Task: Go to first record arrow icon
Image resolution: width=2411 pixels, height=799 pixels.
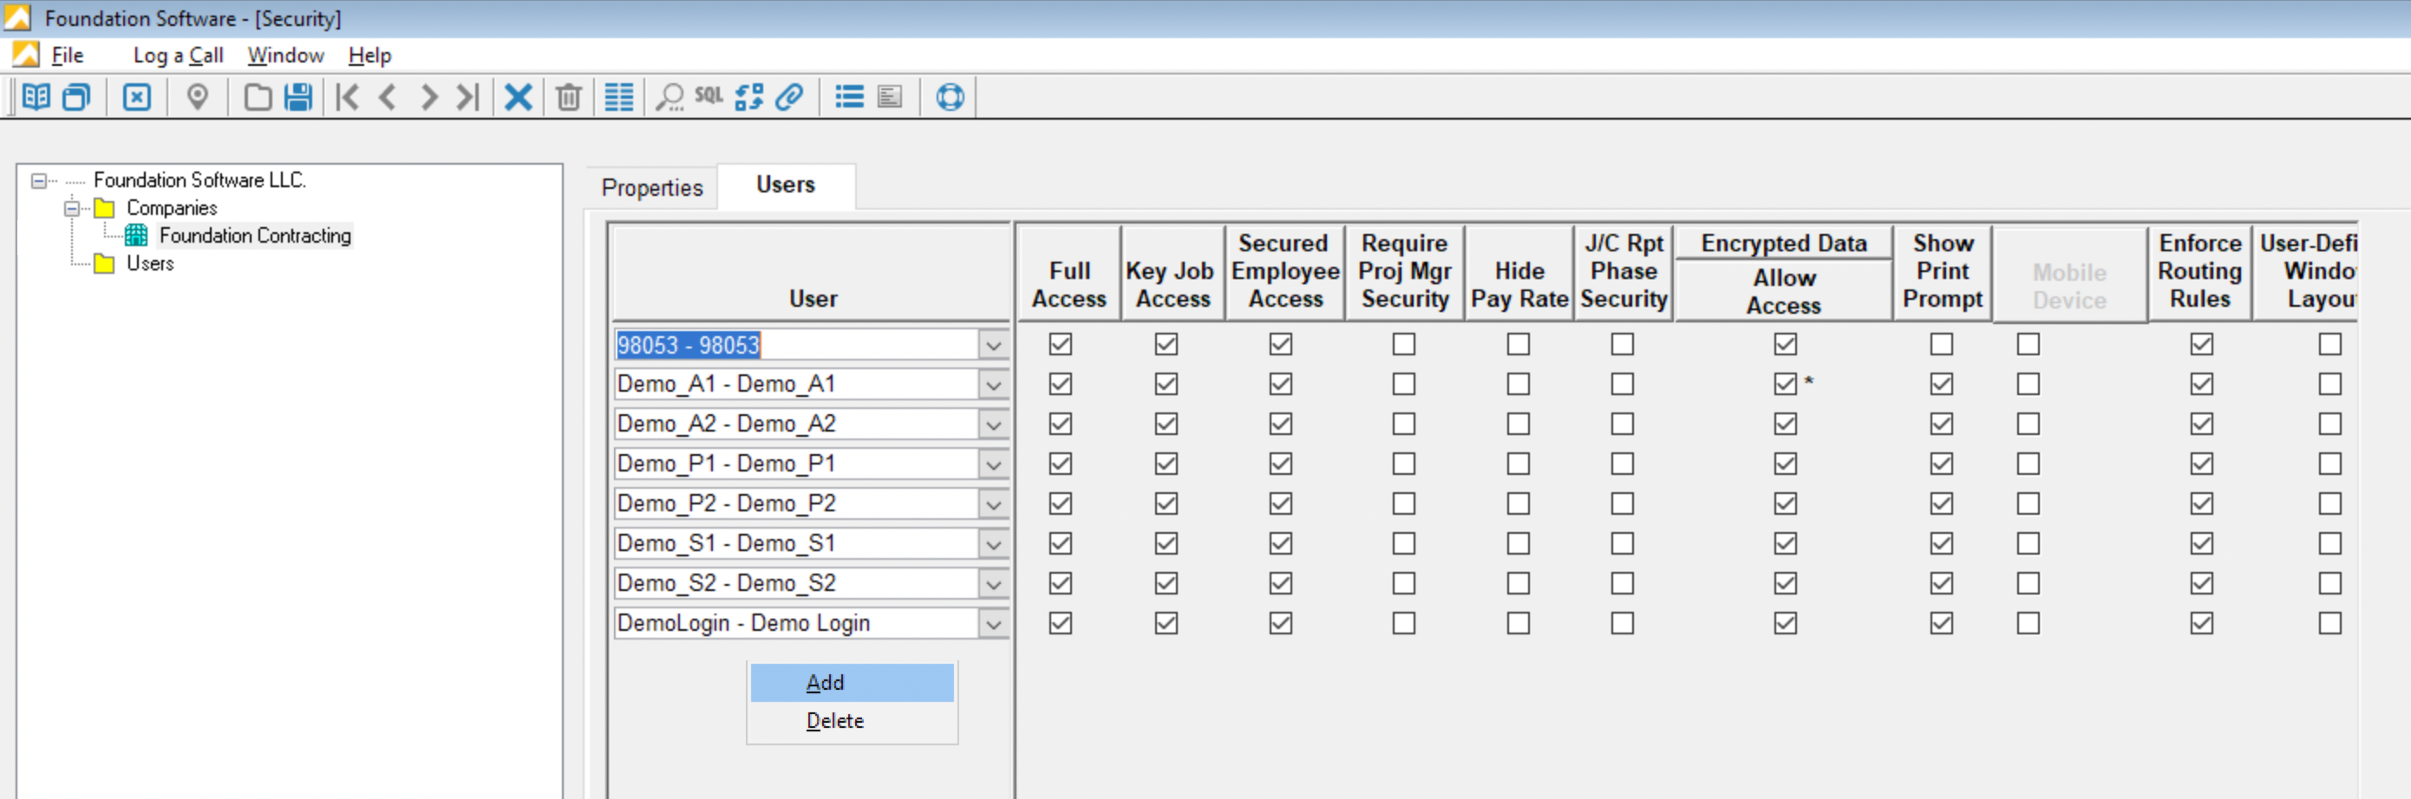Action: point(347,97)
